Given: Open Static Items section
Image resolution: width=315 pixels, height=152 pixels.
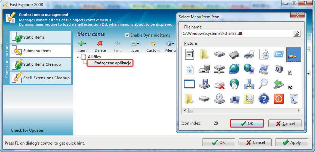Looking at the screenshot, I should [40, 37].
